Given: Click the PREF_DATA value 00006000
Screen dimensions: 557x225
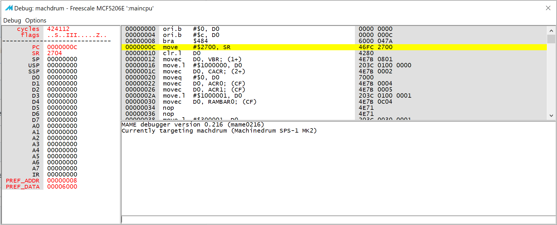Looking at the screenshot, I should click(62, 187).
